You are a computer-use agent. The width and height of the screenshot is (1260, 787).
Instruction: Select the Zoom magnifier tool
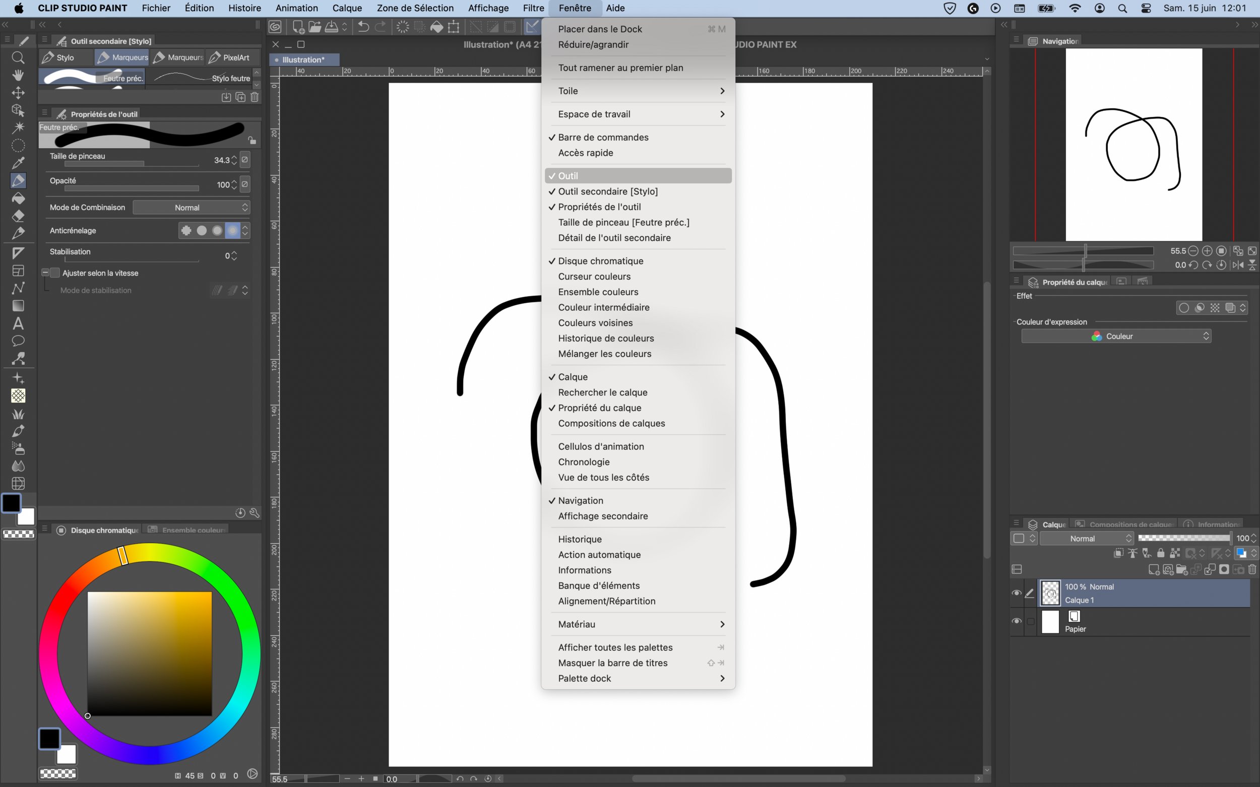(x=18, y=58)
